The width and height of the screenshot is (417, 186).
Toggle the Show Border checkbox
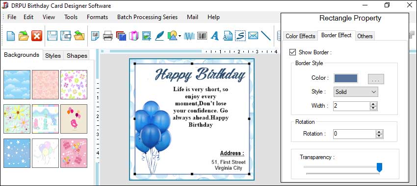pyautogui.click(x=292, y=52)
